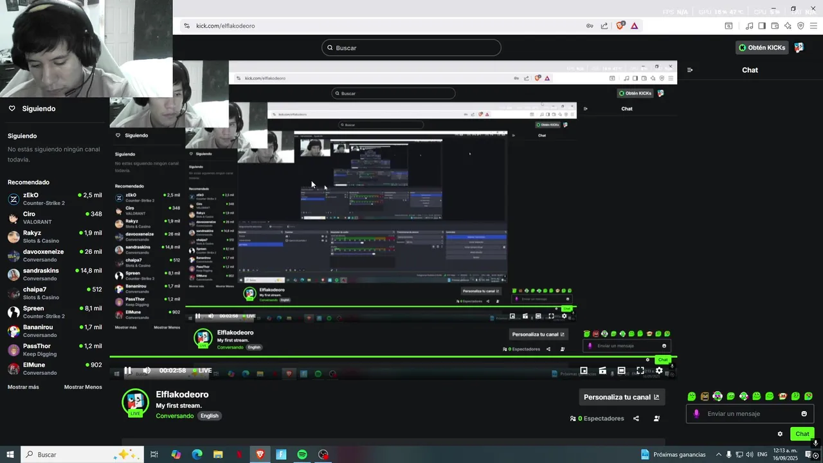Open the Conversando category link
The width and height of the screenshot is (823, 463).
(x=174, y=416)
